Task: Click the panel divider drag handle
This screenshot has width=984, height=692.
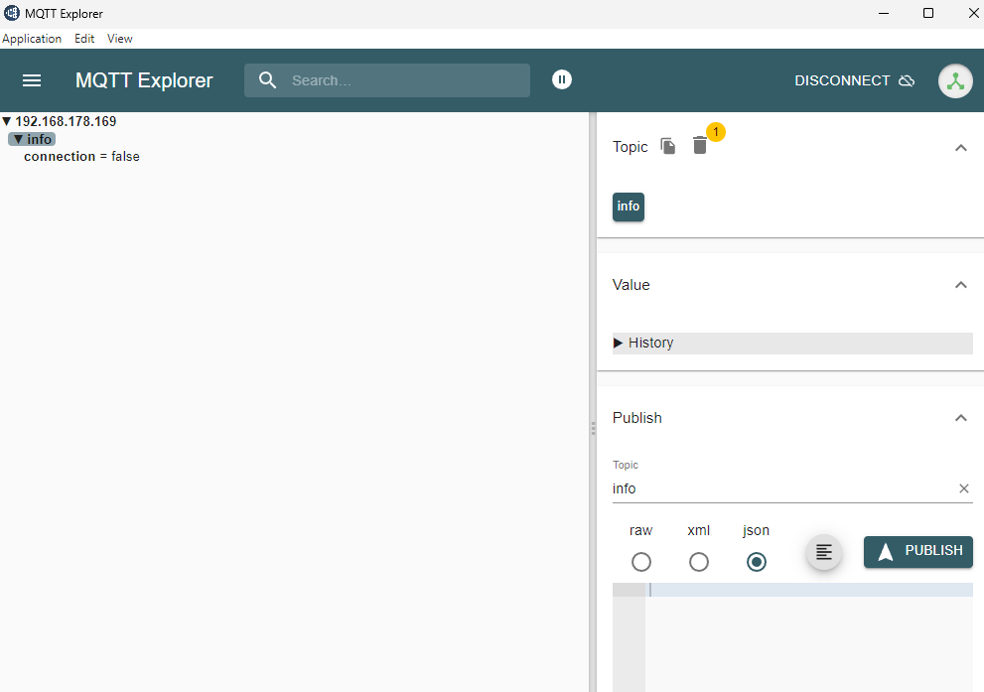Action: click(593, 429)
